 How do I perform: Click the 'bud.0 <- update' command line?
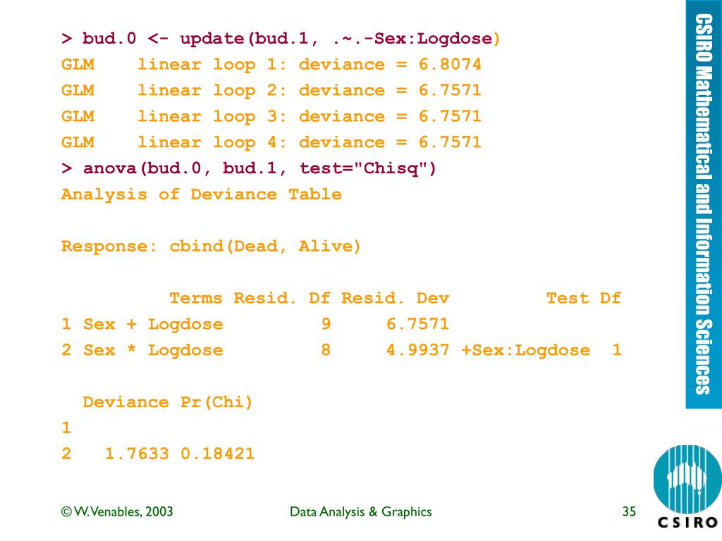(x=281, y=39)
